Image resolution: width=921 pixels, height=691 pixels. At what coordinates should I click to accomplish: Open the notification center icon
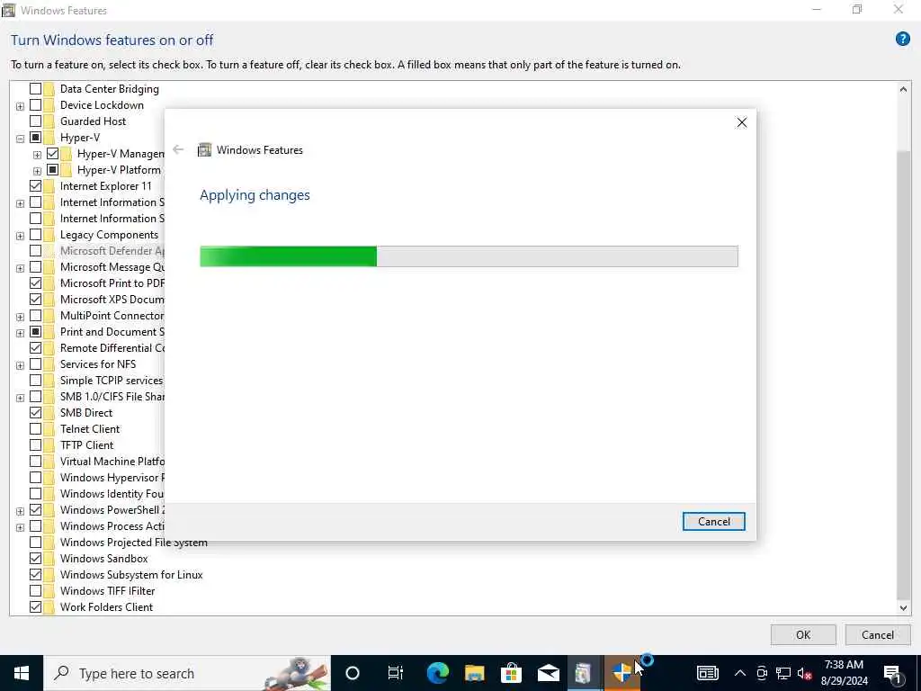pos(893,673)
